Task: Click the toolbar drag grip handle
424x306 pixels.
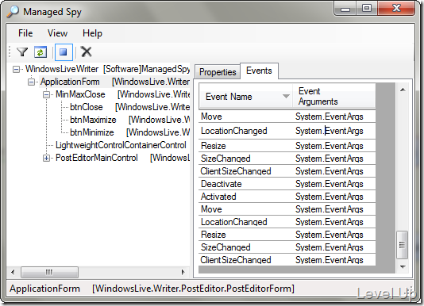Action: 10,52
